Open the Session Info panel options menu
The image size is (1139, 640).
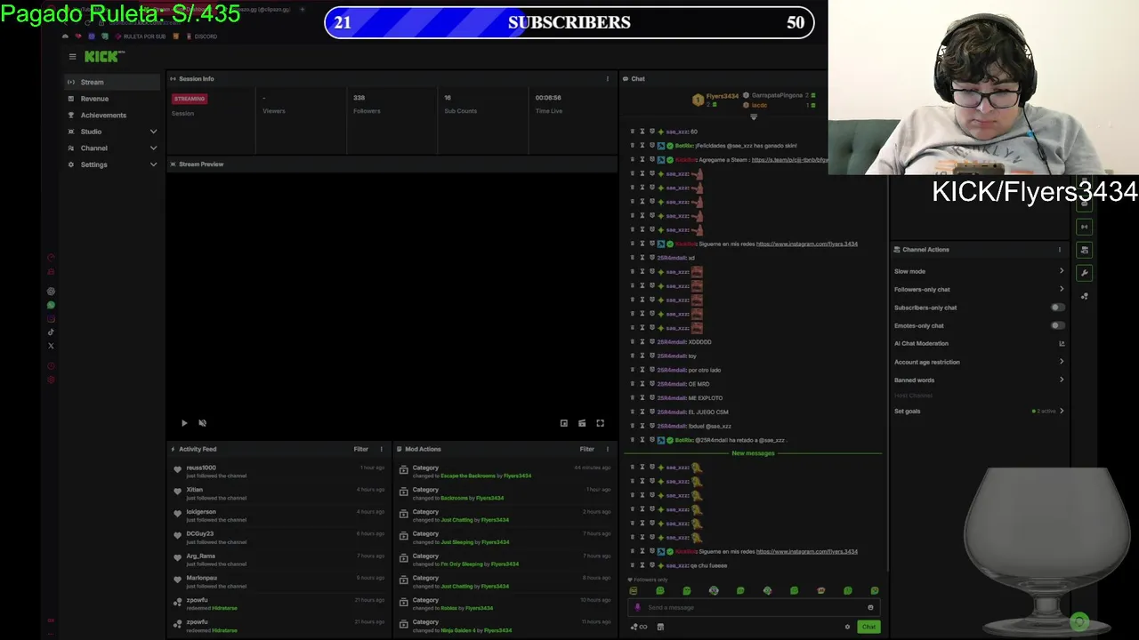(x=608, y=78)
